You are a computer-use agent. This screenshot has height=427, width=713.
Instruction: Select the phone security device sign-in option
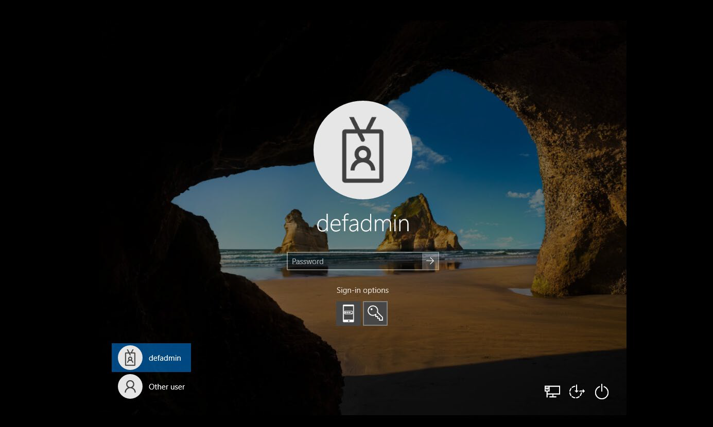[x=349, y=313]
